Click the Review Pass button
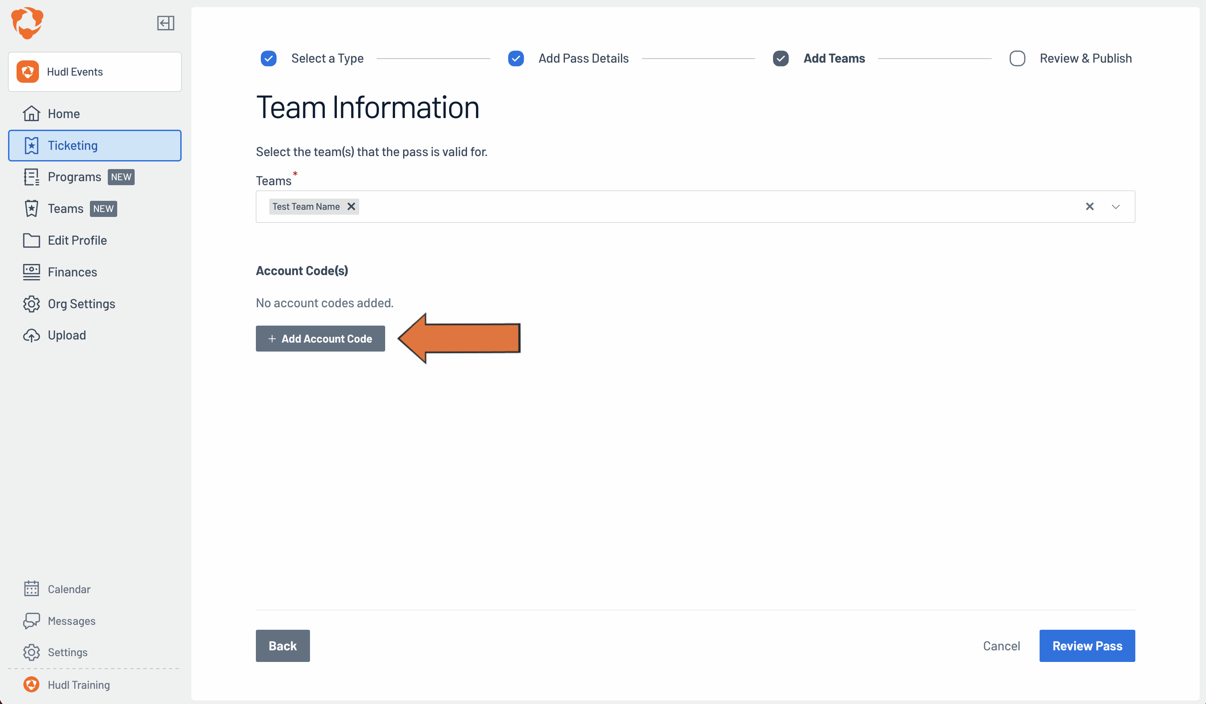 click(x=1087, y=645)
